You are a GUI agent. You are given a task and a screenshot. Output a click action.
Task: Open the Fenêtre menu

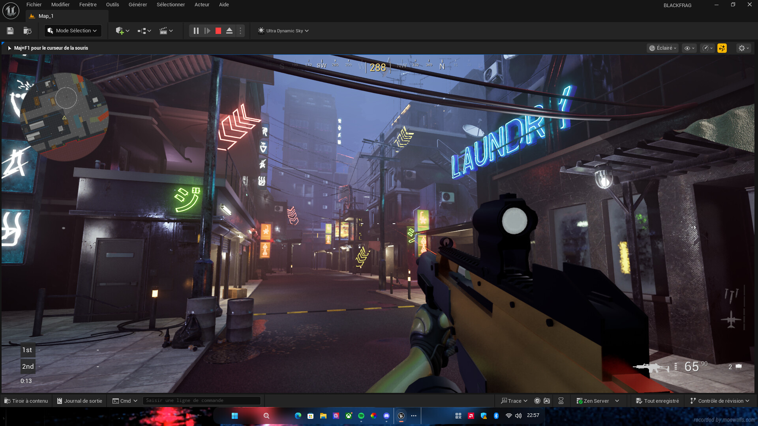[x=88, y=4]
